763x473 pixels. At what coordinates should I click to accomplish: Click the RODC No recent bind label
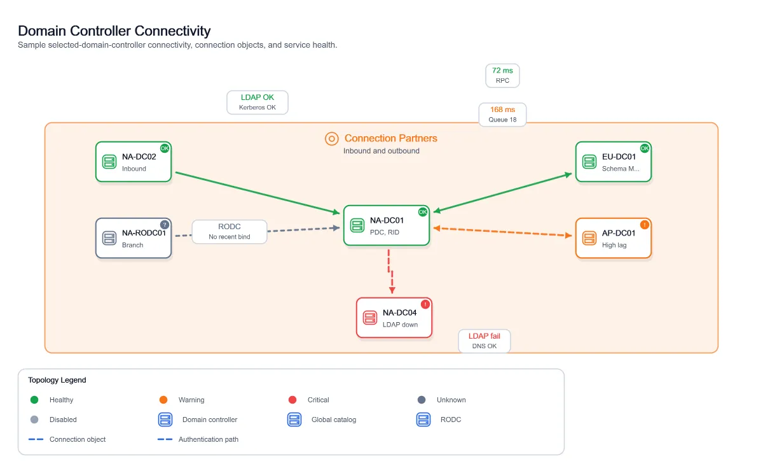tap(230, 232)
